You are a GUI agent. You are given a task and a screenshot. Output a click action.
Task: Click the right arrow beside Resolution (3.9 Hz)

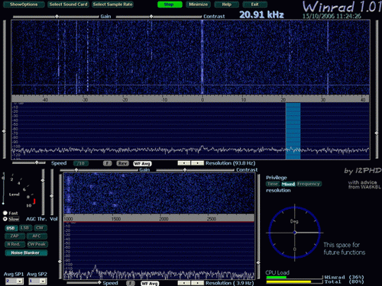[197, 283]
